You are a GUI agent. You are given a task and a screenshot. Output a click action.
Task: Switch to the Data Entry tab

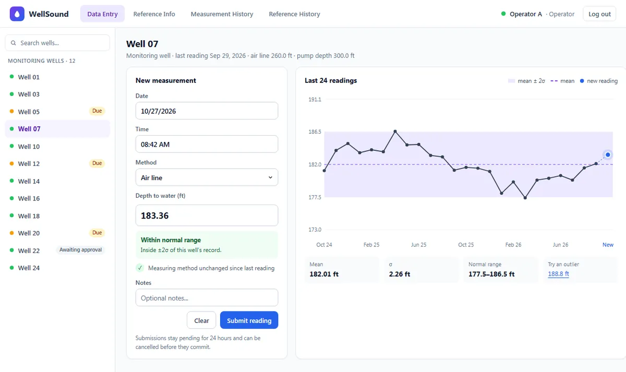102,14
